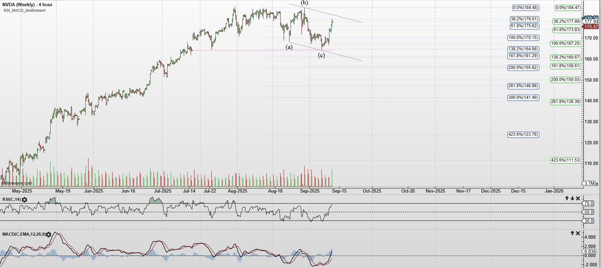This screenshot has height=268, width=601.
Task: Select green Fibonacci label 61.8%(173.83)
Action: (x=567, y=30)
